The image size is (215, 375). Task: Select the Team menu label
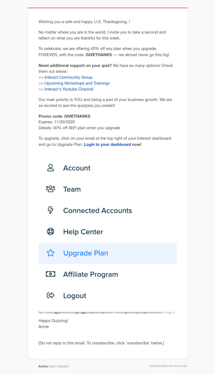click(72, 189)
